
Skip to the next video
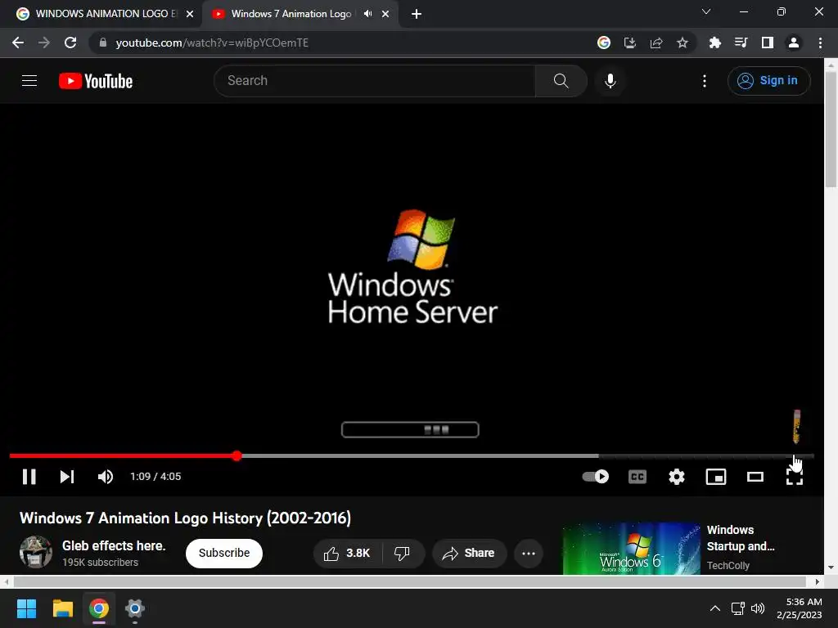[x=66, y=477]
